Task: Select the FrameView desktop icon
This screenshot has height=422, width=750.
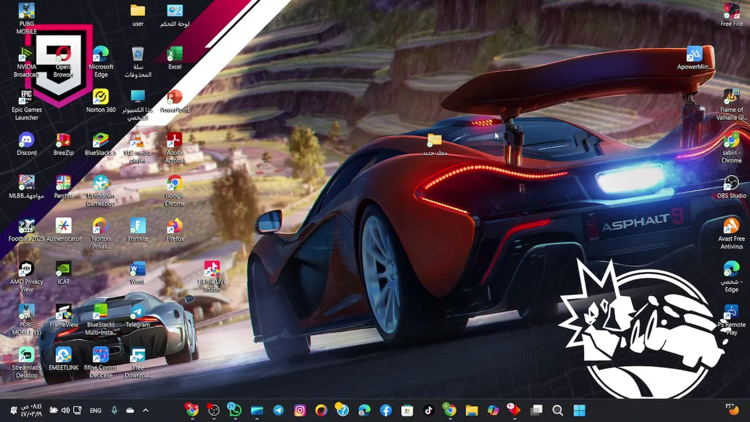Action: pos(63,316)
